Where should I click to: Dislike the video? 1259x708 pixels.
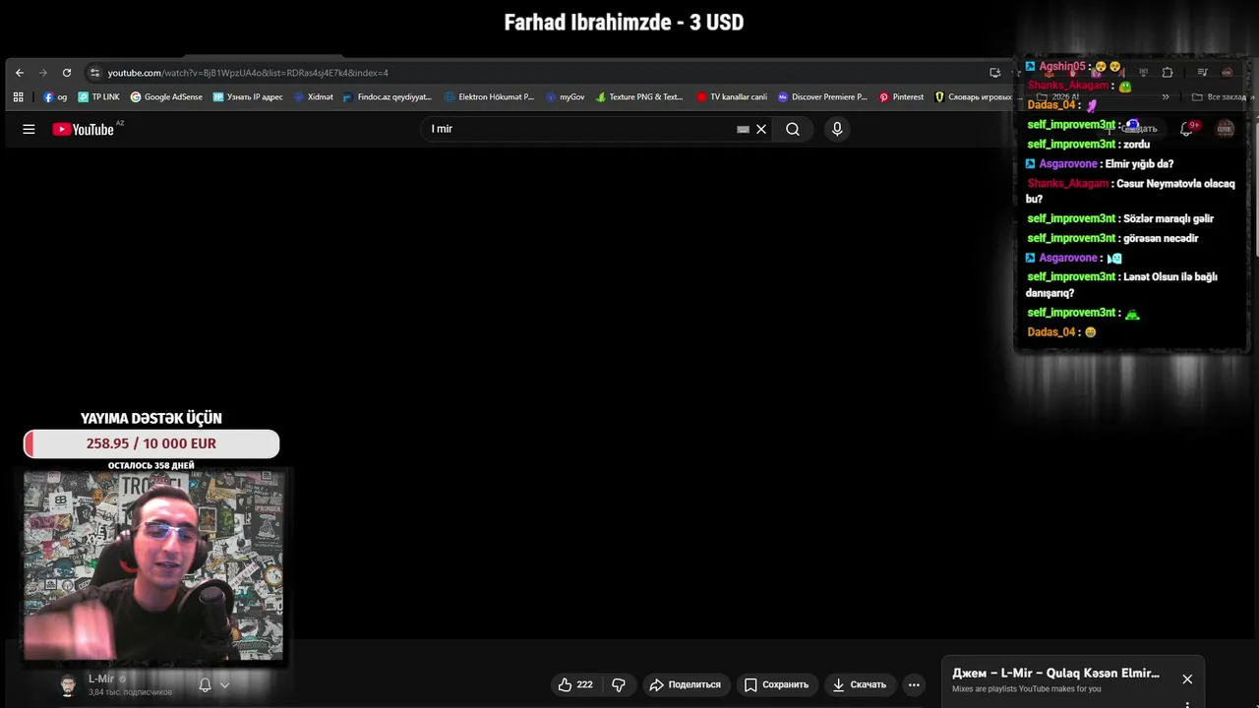click(619, 684)
